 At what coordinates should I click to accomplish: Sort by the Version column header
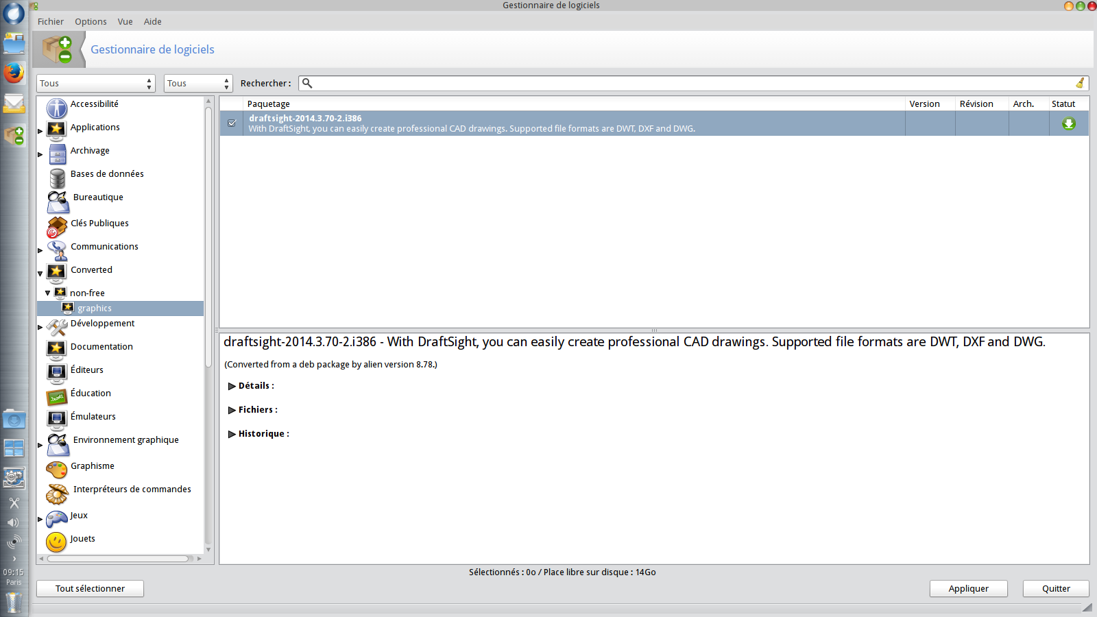click(x=930, y=104)
